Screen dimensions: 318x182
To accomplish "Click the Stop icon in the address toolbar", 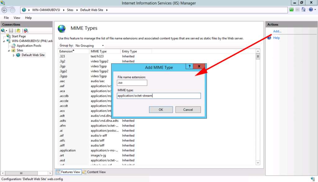I will coord(297,10).
